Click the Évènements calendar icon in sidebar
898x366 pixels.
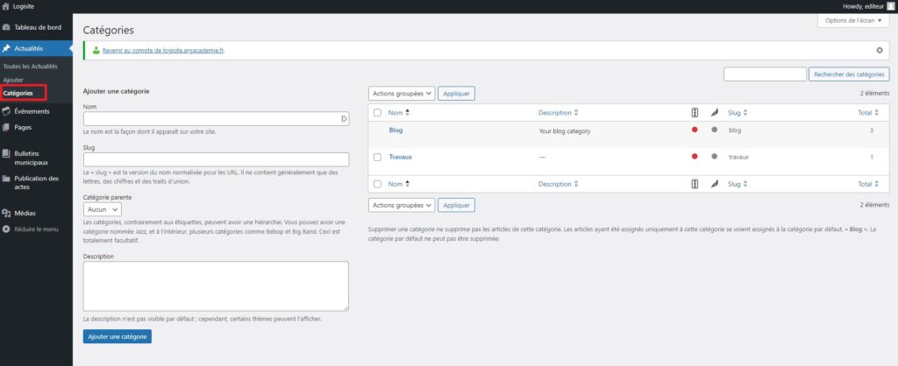tap(7, 111)
